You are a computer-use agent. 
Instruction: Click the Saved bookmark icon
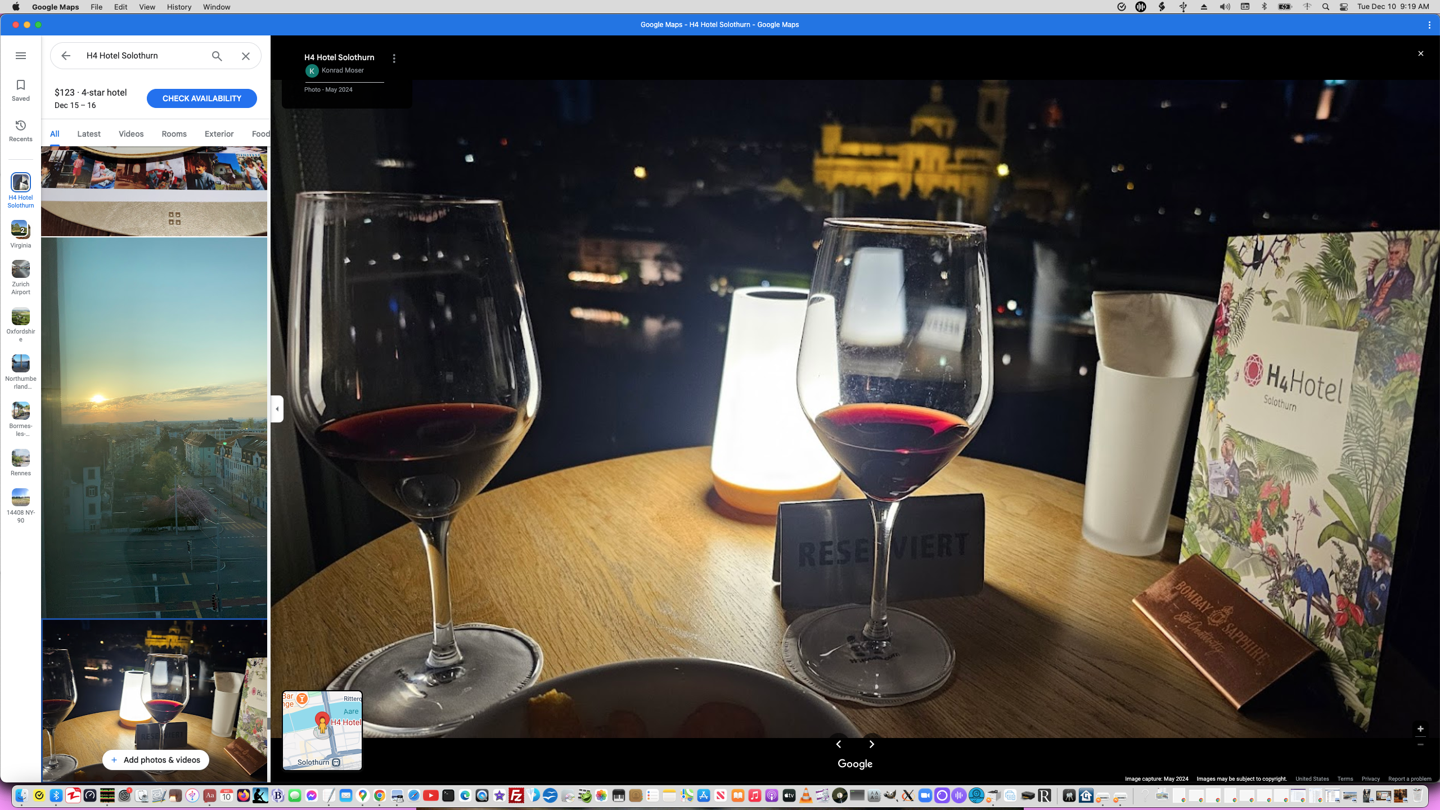pyautogui.click(x=21, y=85)
